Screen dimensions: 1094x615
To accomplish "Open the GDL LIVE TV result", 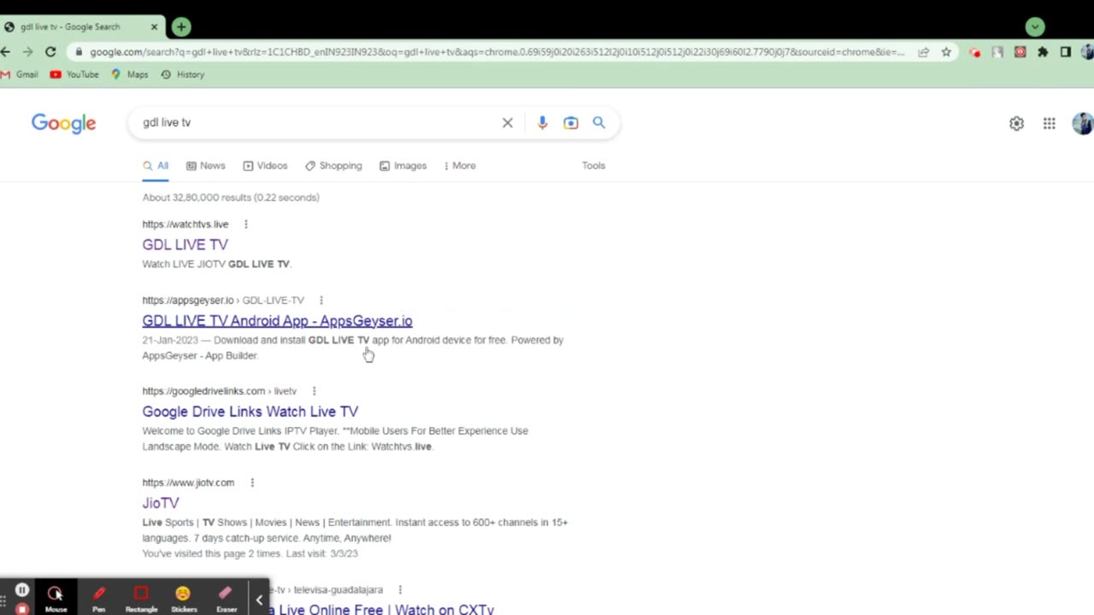I will 185,244.
